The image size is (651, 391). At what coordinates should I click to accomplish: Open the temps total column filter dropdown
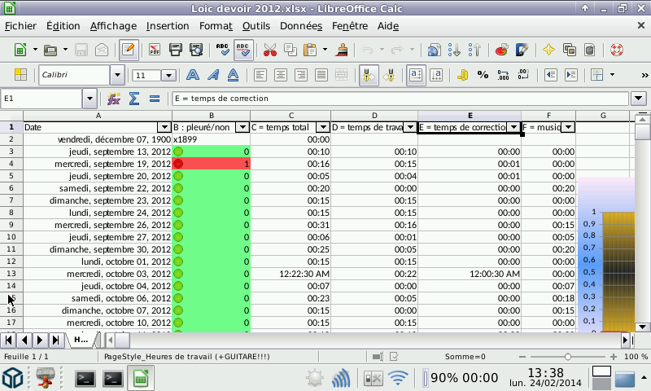pyautogui.click(x=322, y=127)
